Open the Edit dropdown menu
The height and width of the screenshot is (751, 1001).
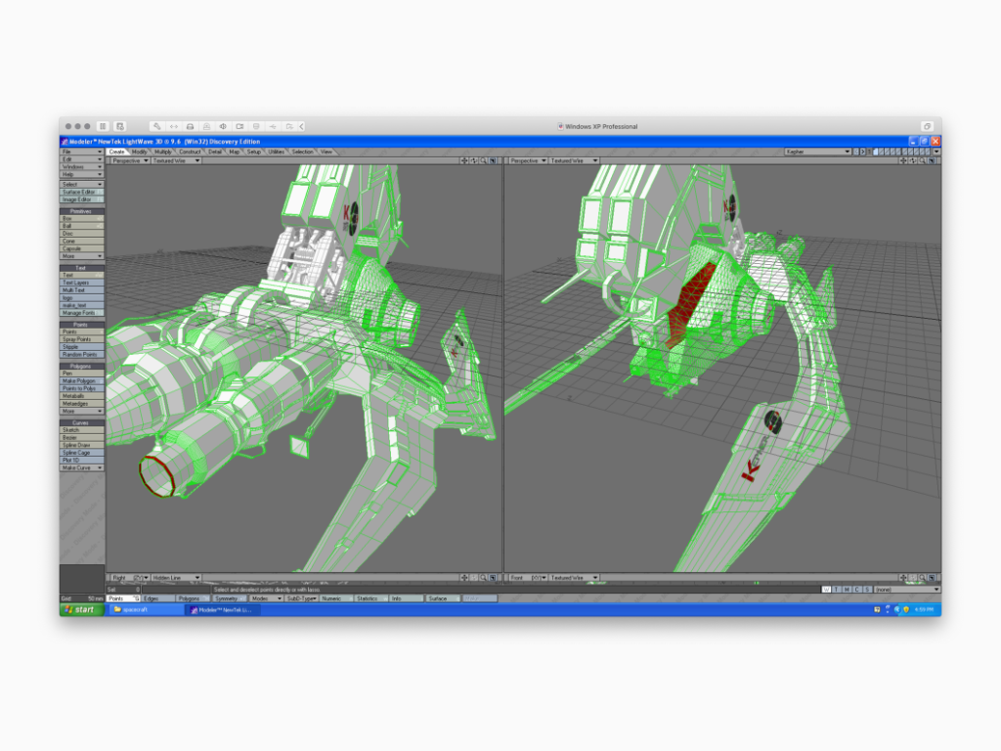click(x=82, y=159)
